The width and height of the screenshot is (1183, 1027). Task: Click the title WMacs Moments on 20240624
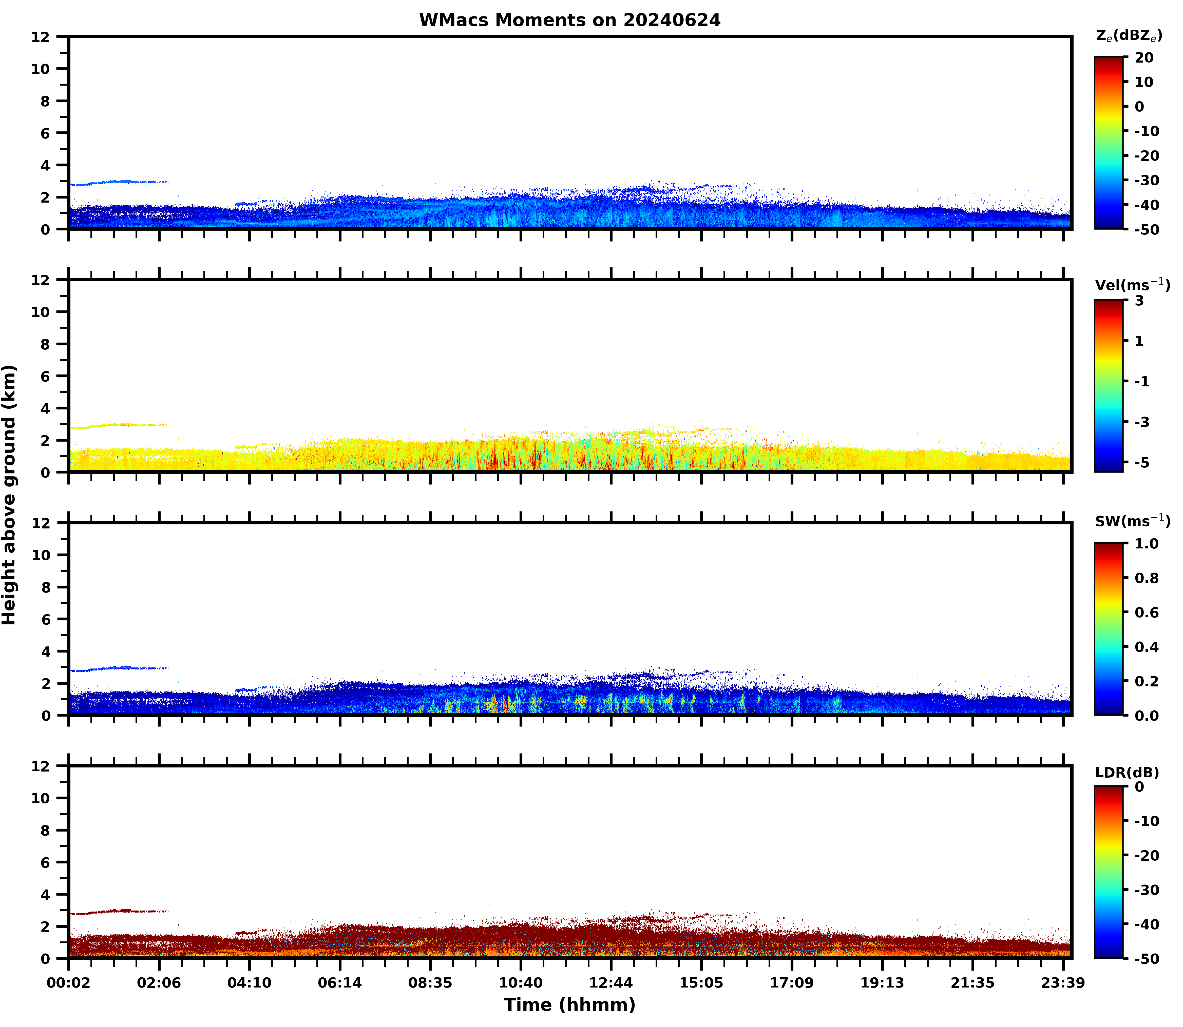[569, 20]
